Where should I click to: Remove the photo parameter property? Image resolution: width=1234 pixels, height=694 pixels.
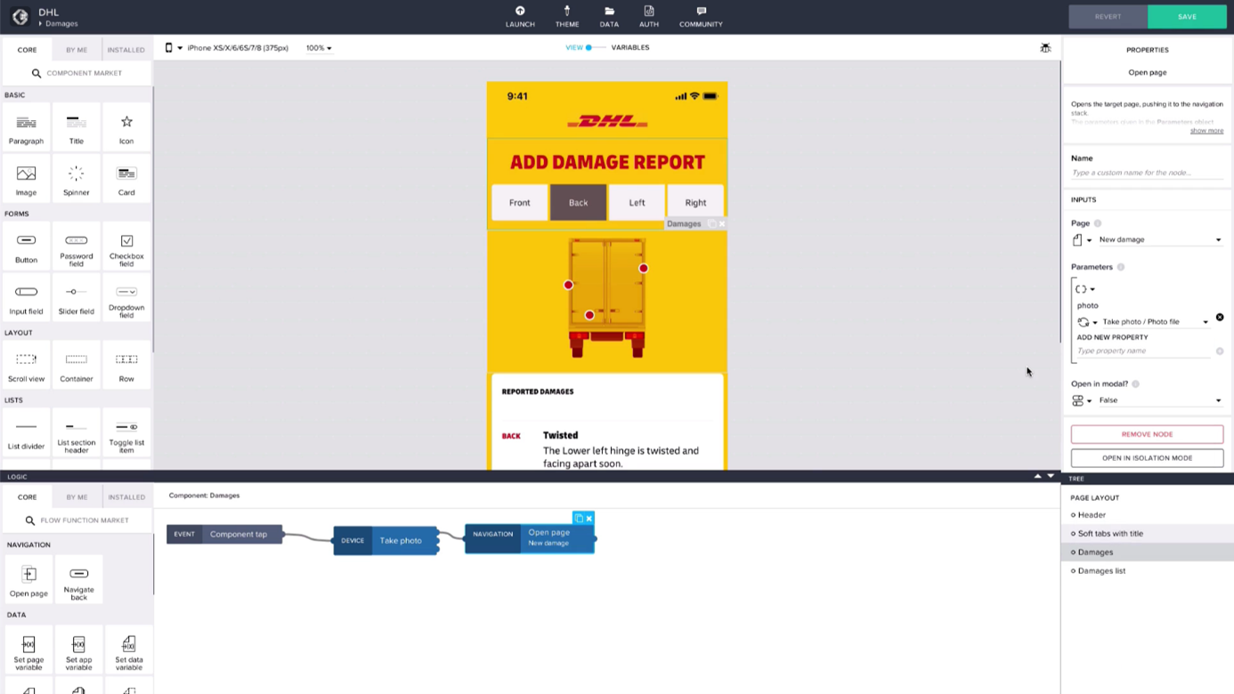[x=1220, y=318]
